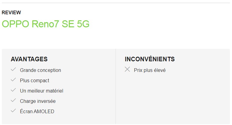Viewport: 232px width, 125px height.
Task: Click the Prix plus élevé drawback text
Action: click(x=150, y=70)
